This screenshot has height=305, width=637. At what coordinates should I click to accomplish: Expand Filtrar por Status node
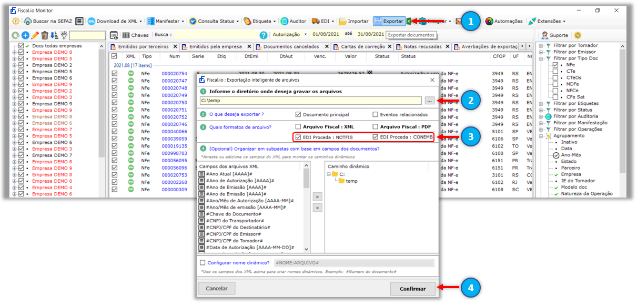coord(541,110)
